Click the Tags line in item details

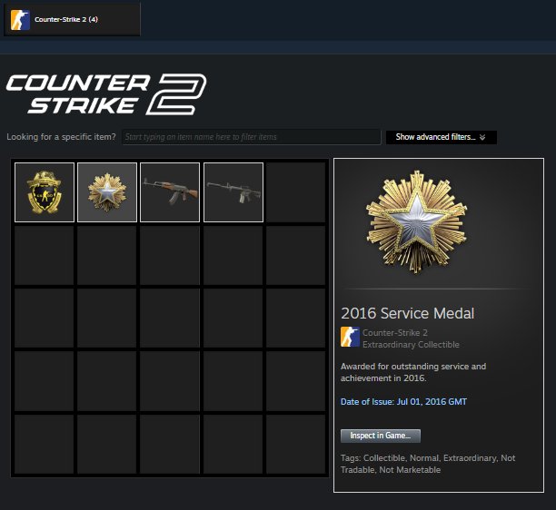(x=428, y=464)
